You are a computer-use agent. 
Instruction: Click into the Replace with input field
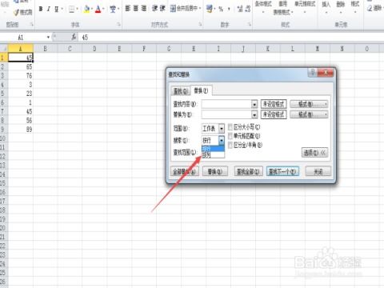[x=226, y=115]
